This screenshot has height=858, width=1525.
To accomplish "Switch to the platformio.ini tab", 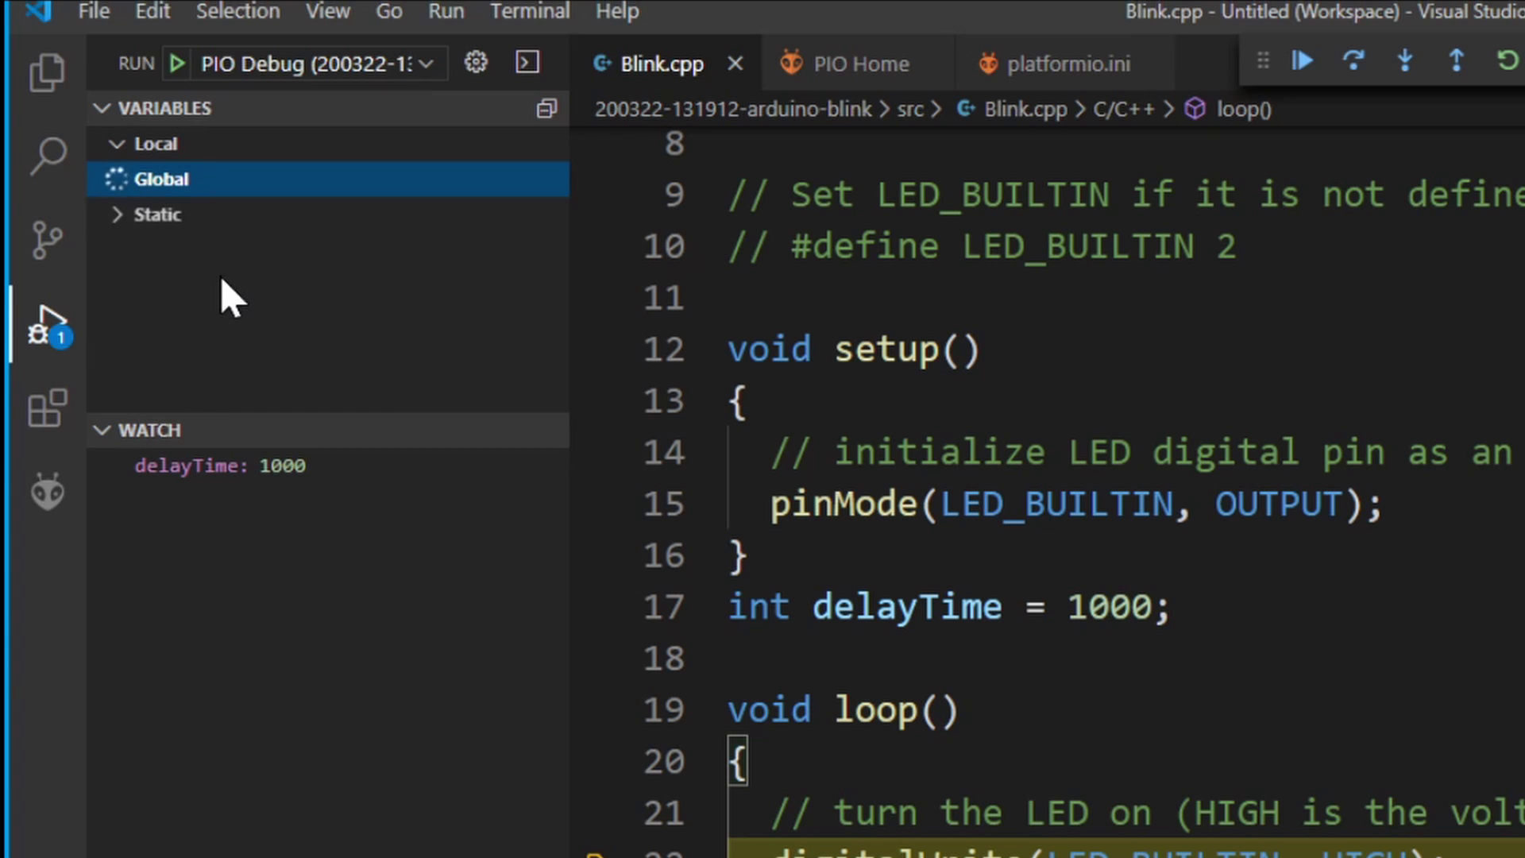I will click(x=1064, y=64).
